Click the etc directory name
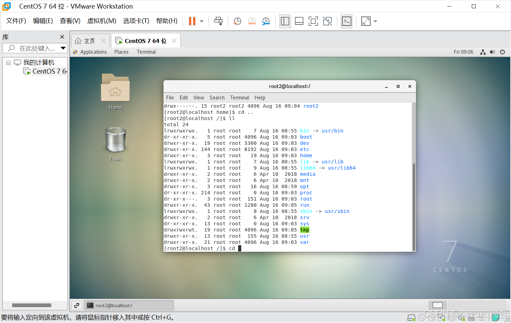Screen dimensions: 511x323 (305, 150)
